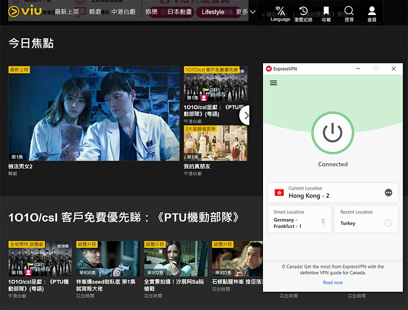Open the 第933集 clip thumbnail
Image resolution: width=408 pixels, height=310 pixels.
click(237, 259)
